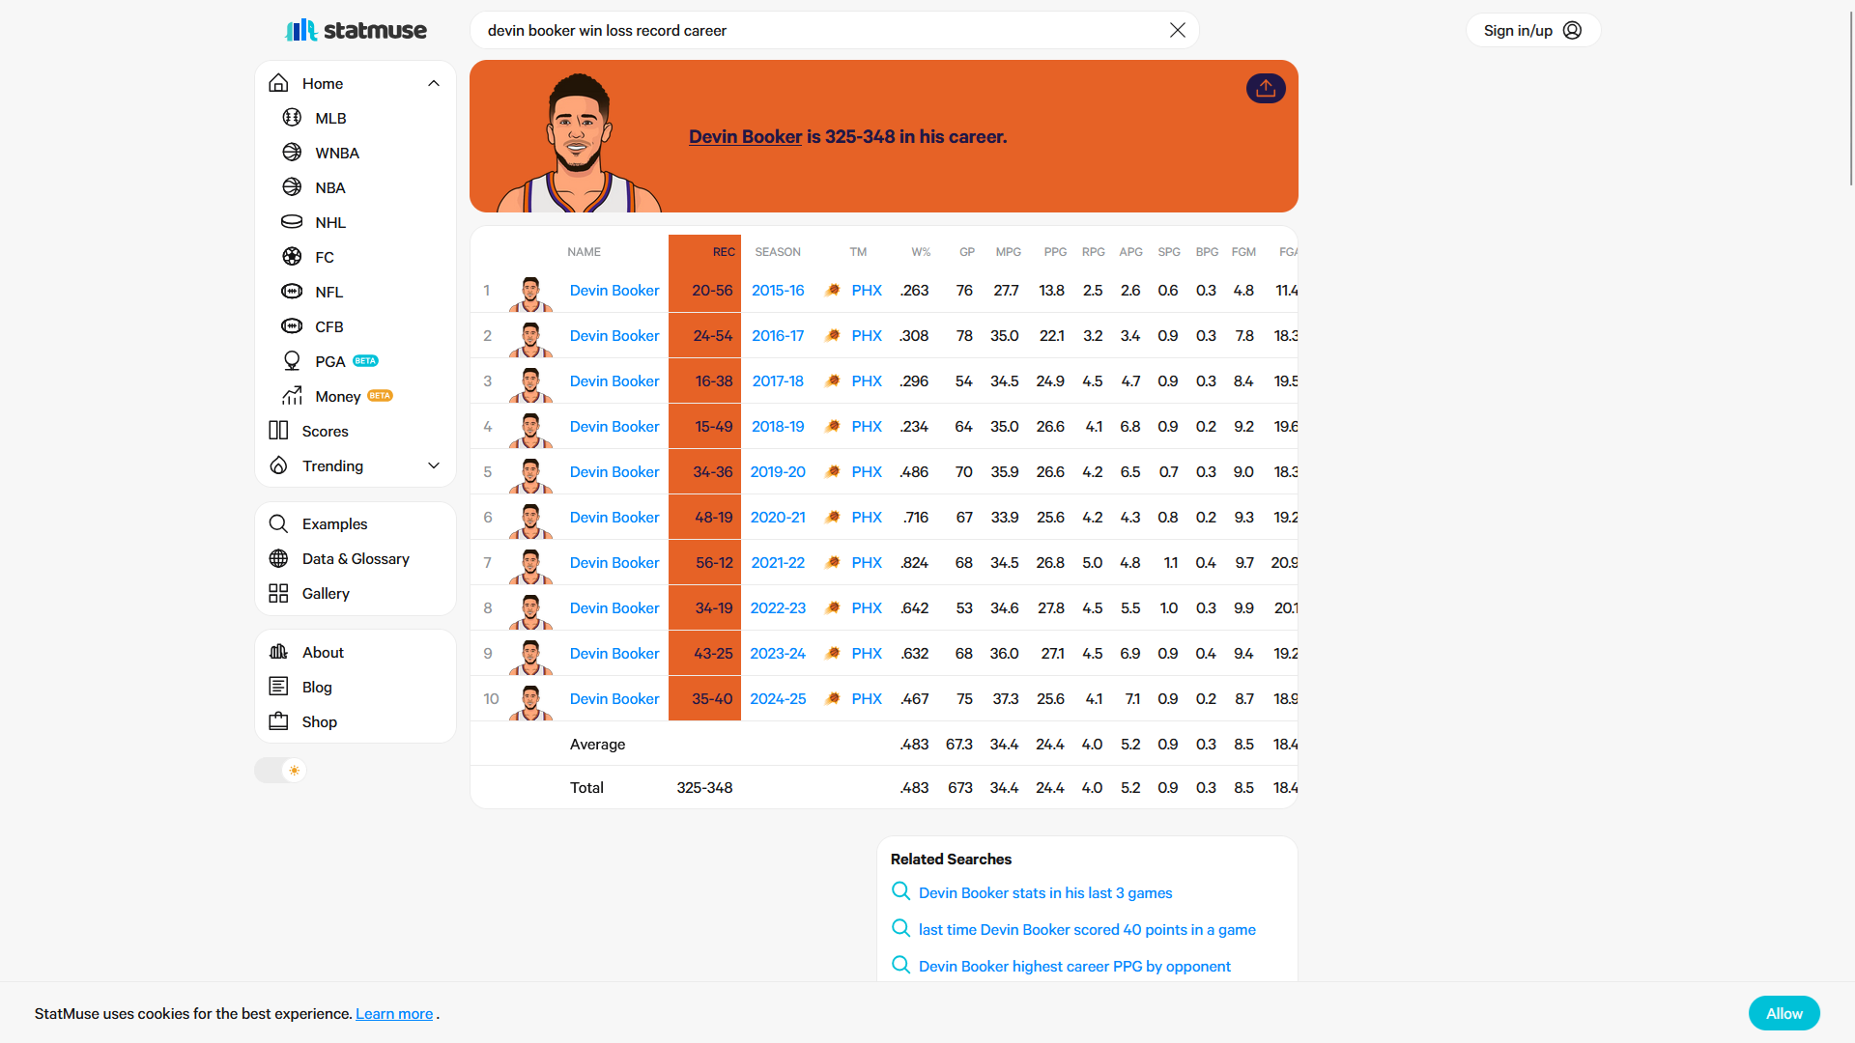
Task: Click the Examples magnifier icon
Action: [278, 523]
